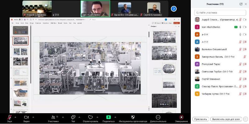Select slide 3 thumbnail in PowerPoint panel
249x124 pixels.
20,51
